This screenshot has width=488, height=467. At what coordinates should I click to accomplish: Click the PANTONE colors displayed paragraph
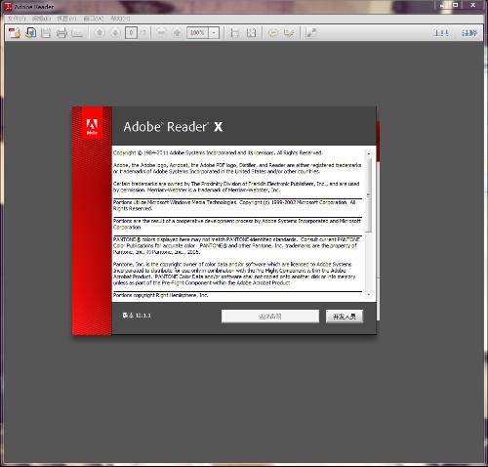point(236,246)
